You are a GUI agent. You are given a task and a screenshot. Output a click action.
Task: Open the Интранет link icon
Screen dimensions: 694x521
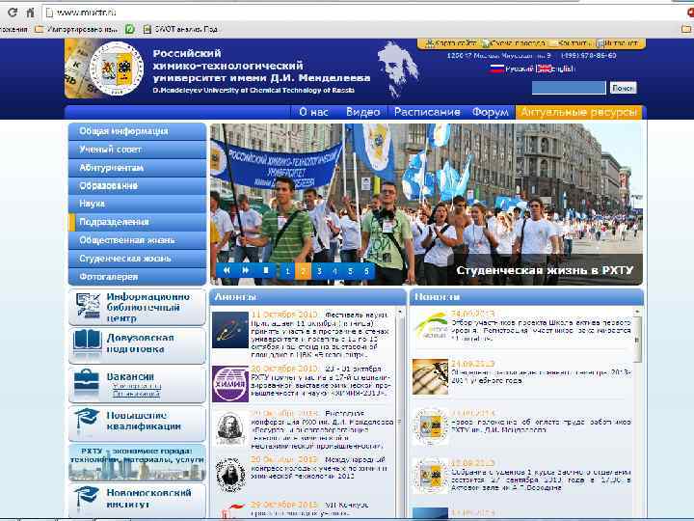coord(618,43)
